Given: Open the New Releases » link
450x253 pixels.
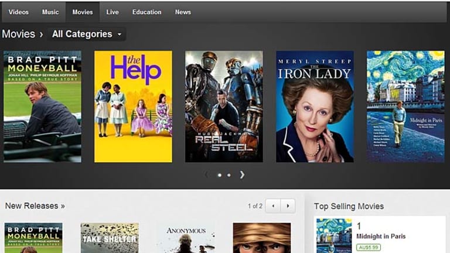Looking at the screenshot, I should pos(35,206).
